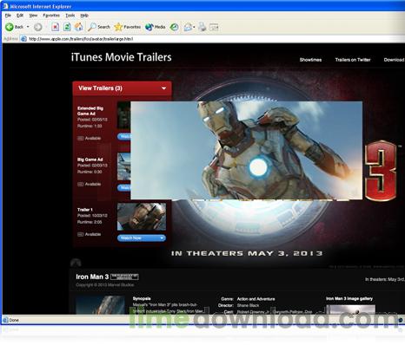The height and width of the screenshot is (345, 405).
Task: Open the Search toolbar button
Action: coord(99,27)
